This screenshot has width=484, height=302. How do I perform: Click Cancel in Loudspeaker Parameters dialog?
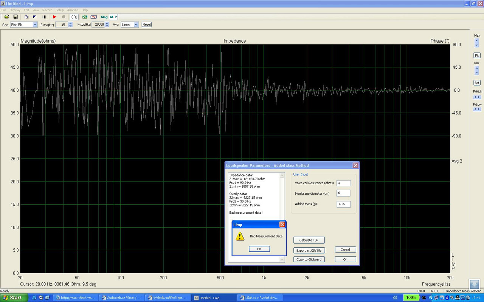point(345,250)
